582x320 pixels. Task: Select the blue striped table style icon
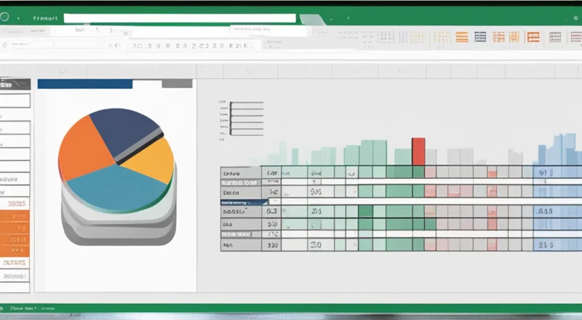click(479, 37)
